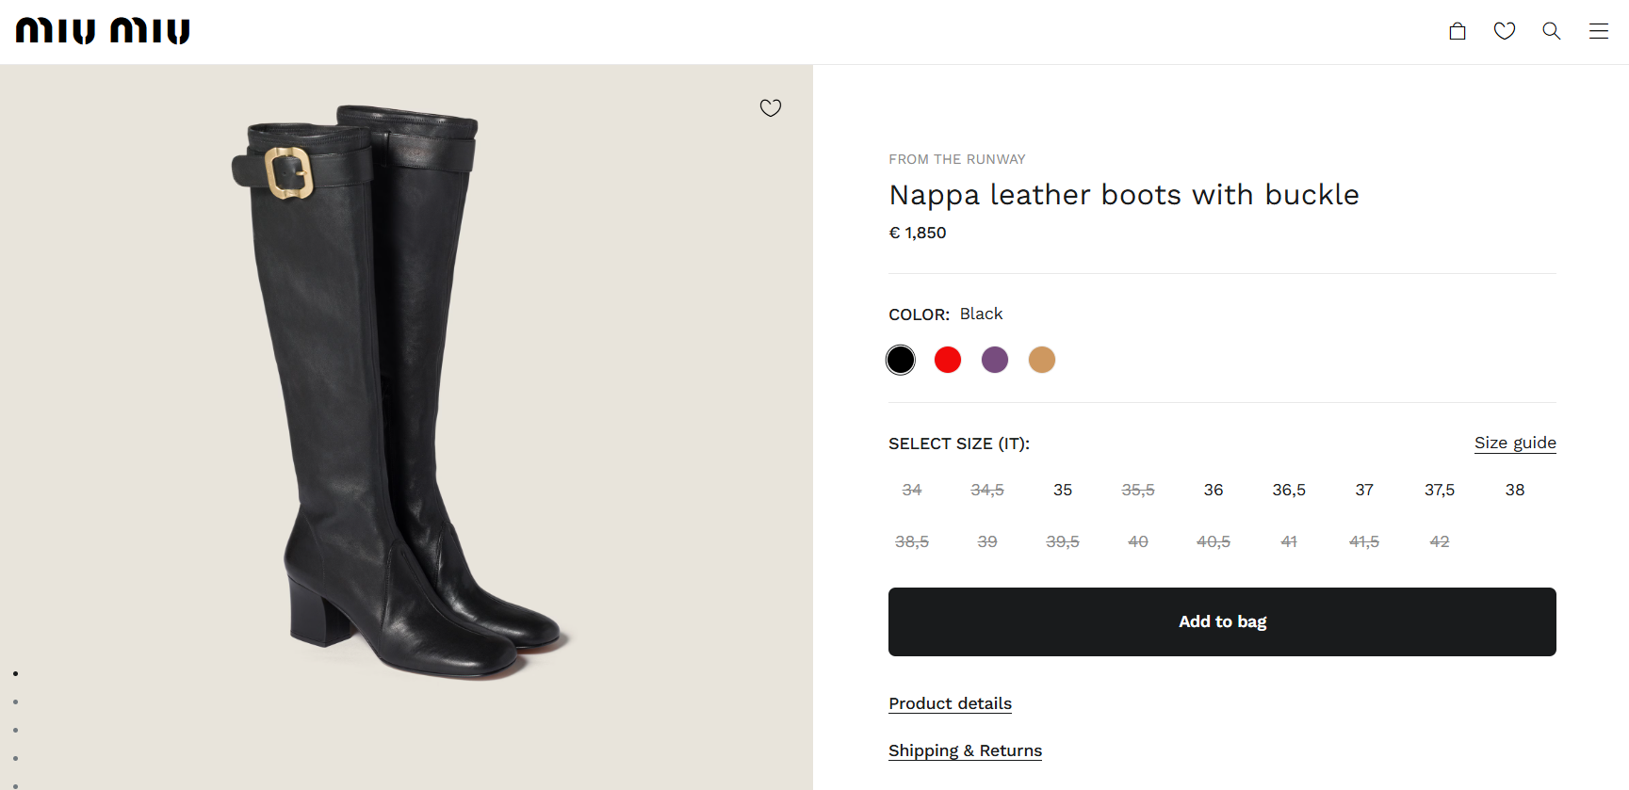Expand Product details
The image size is (1629, 790).
(x=950, y=703)
